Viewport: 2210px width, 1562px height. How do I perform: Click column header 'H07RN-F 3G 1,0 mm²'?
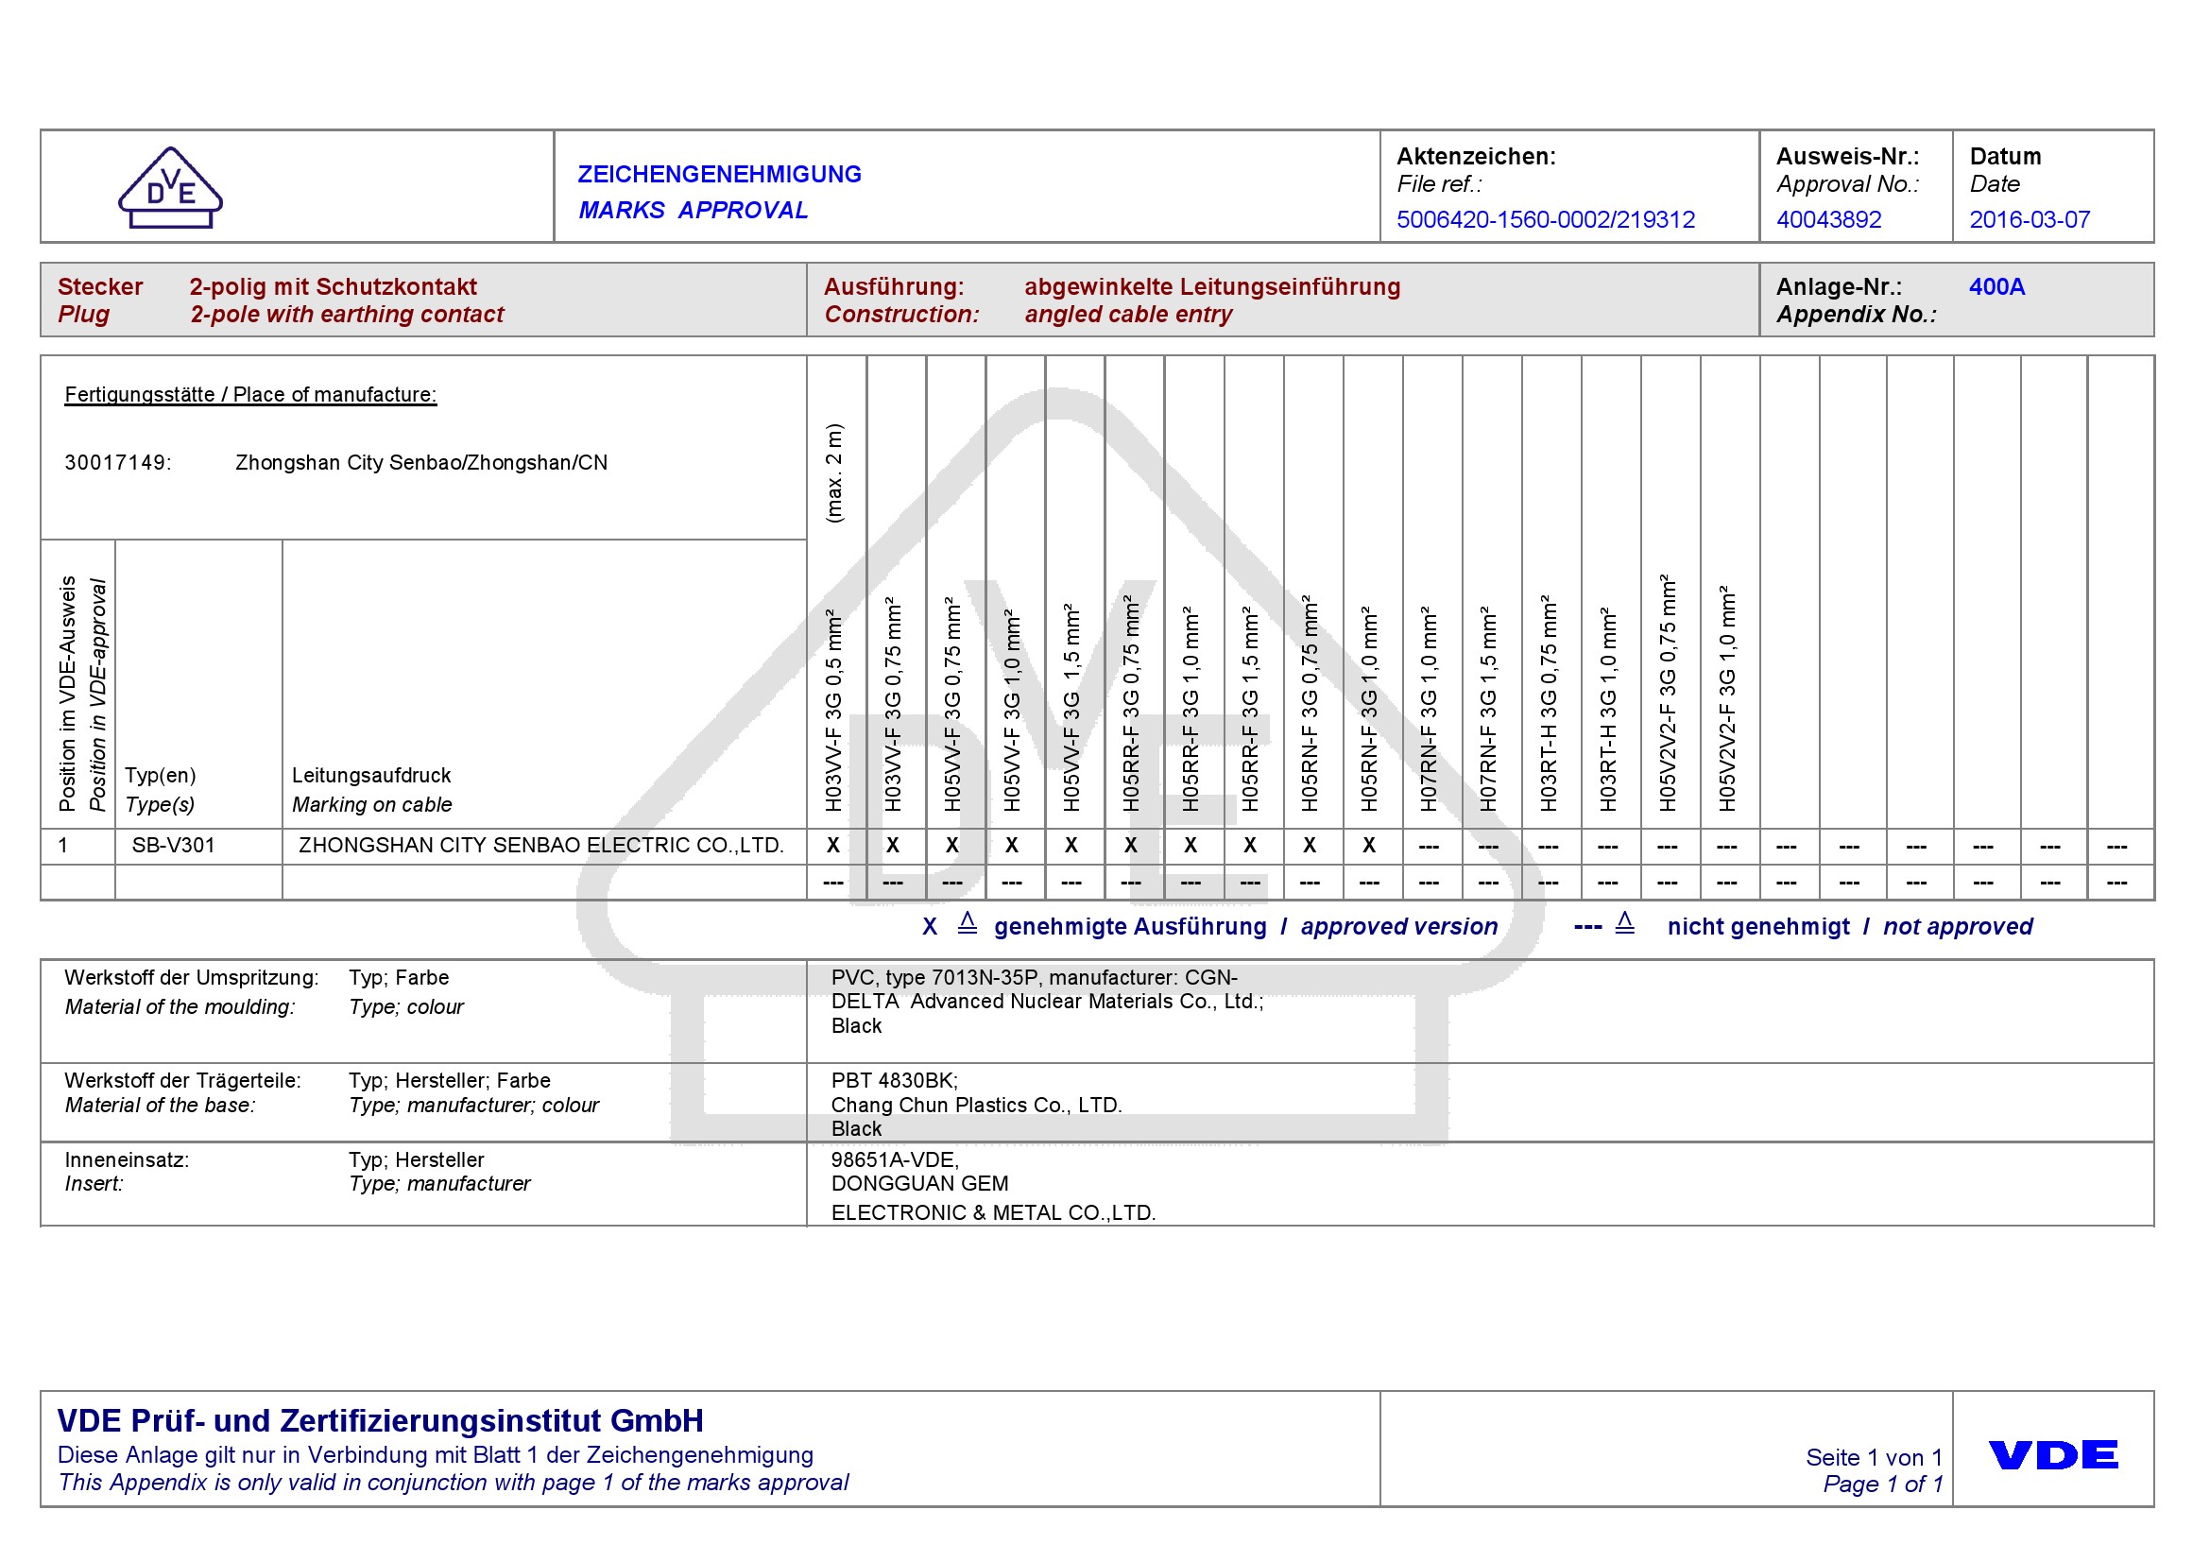coord(1429,709)
